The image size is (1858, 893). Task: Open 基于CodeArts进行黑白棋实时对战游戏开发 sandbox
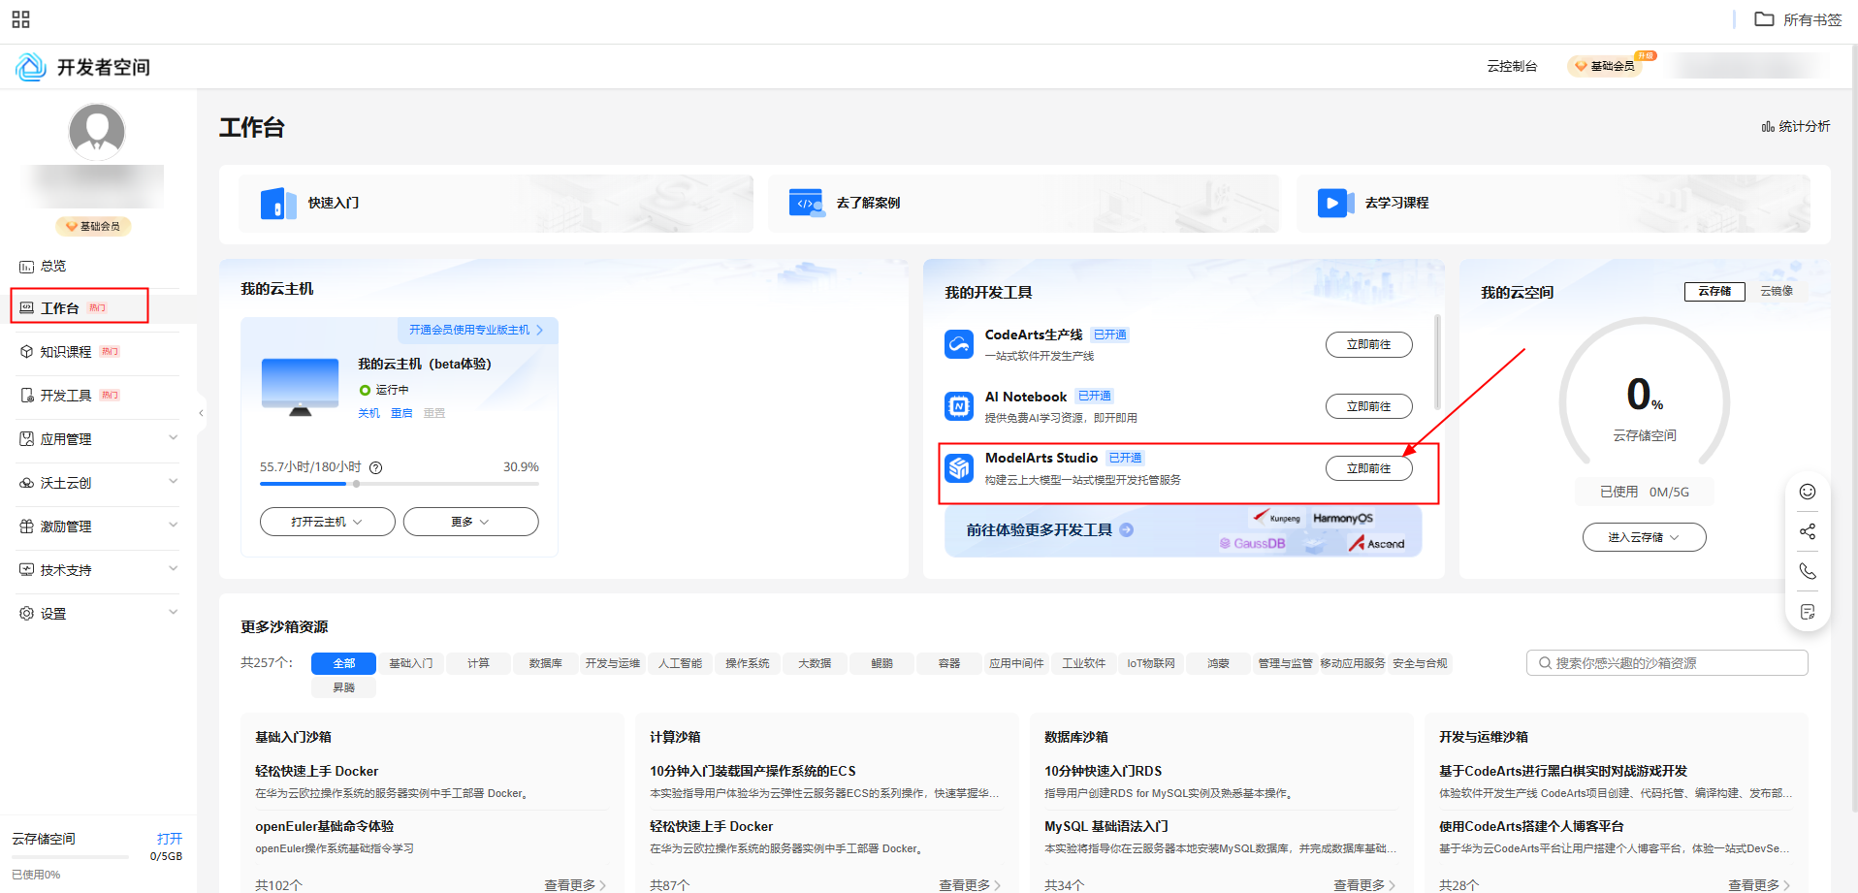pos(1563,771)
